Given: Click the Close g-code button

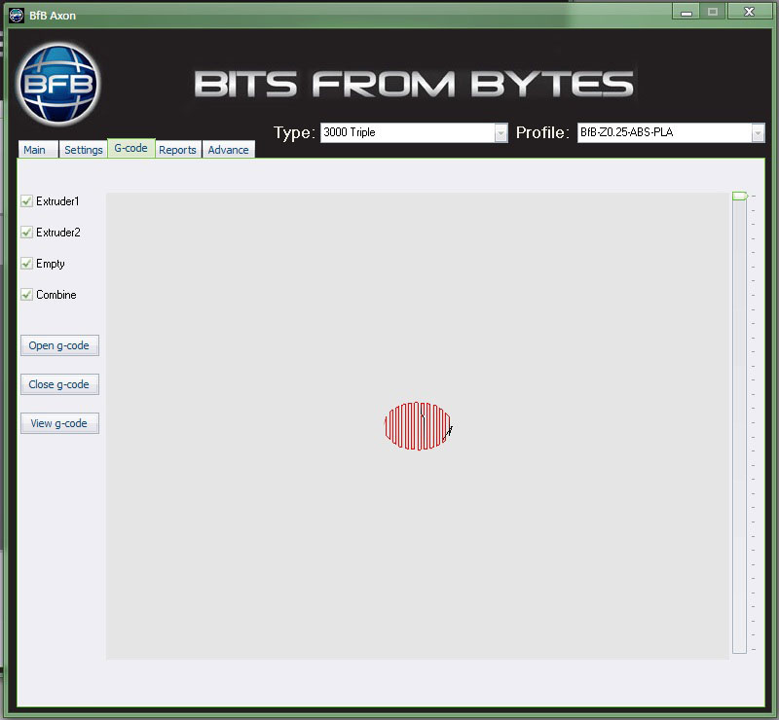Looking at the screenshot, I should (x=59, y=384).
